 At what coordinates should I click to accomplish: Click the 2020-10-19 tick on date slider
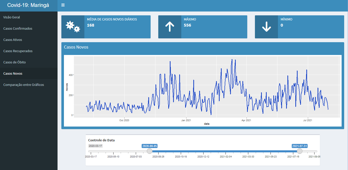(x=181, y=156)
